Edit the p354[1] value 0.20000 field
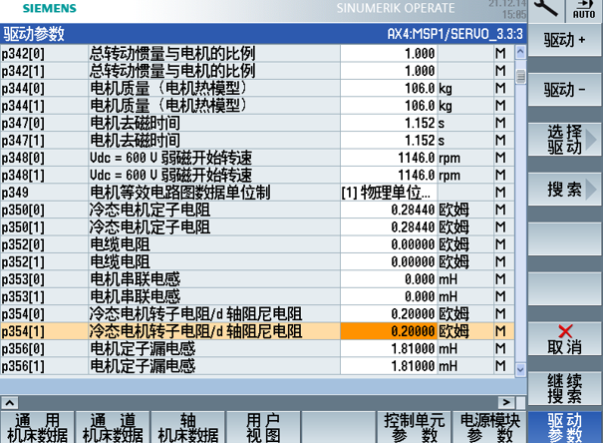 (389, 331)
